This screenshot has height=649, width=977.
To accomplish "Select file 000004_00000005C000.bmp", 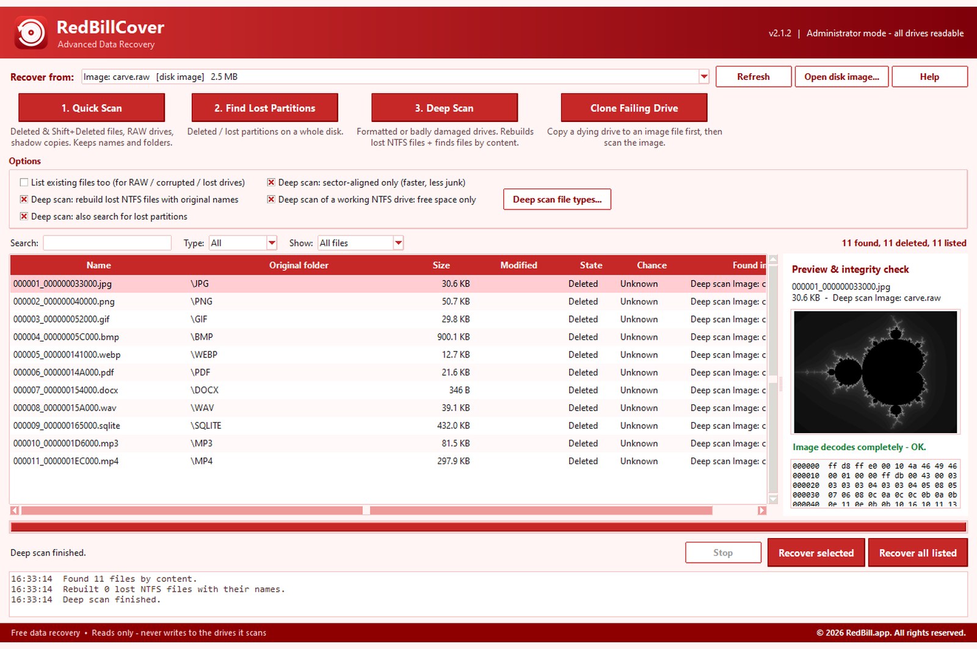I will 388,337.
